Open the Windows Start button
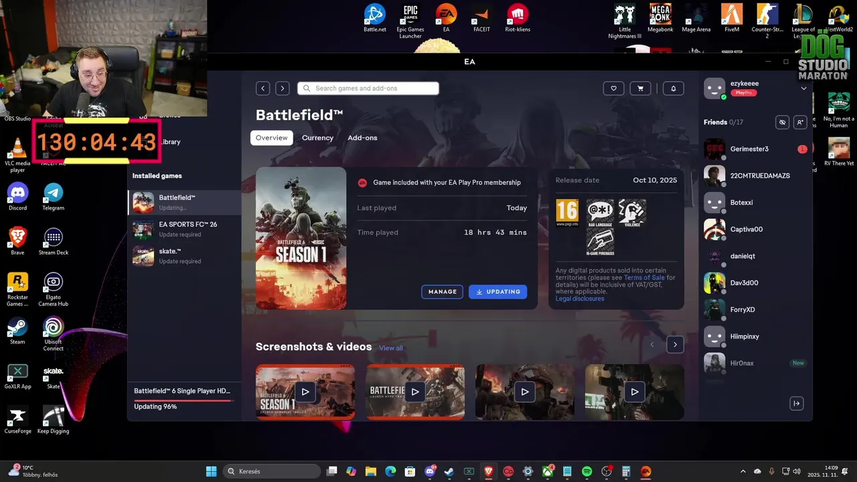This screenshot has height=482, width=857. click(211, 471)
